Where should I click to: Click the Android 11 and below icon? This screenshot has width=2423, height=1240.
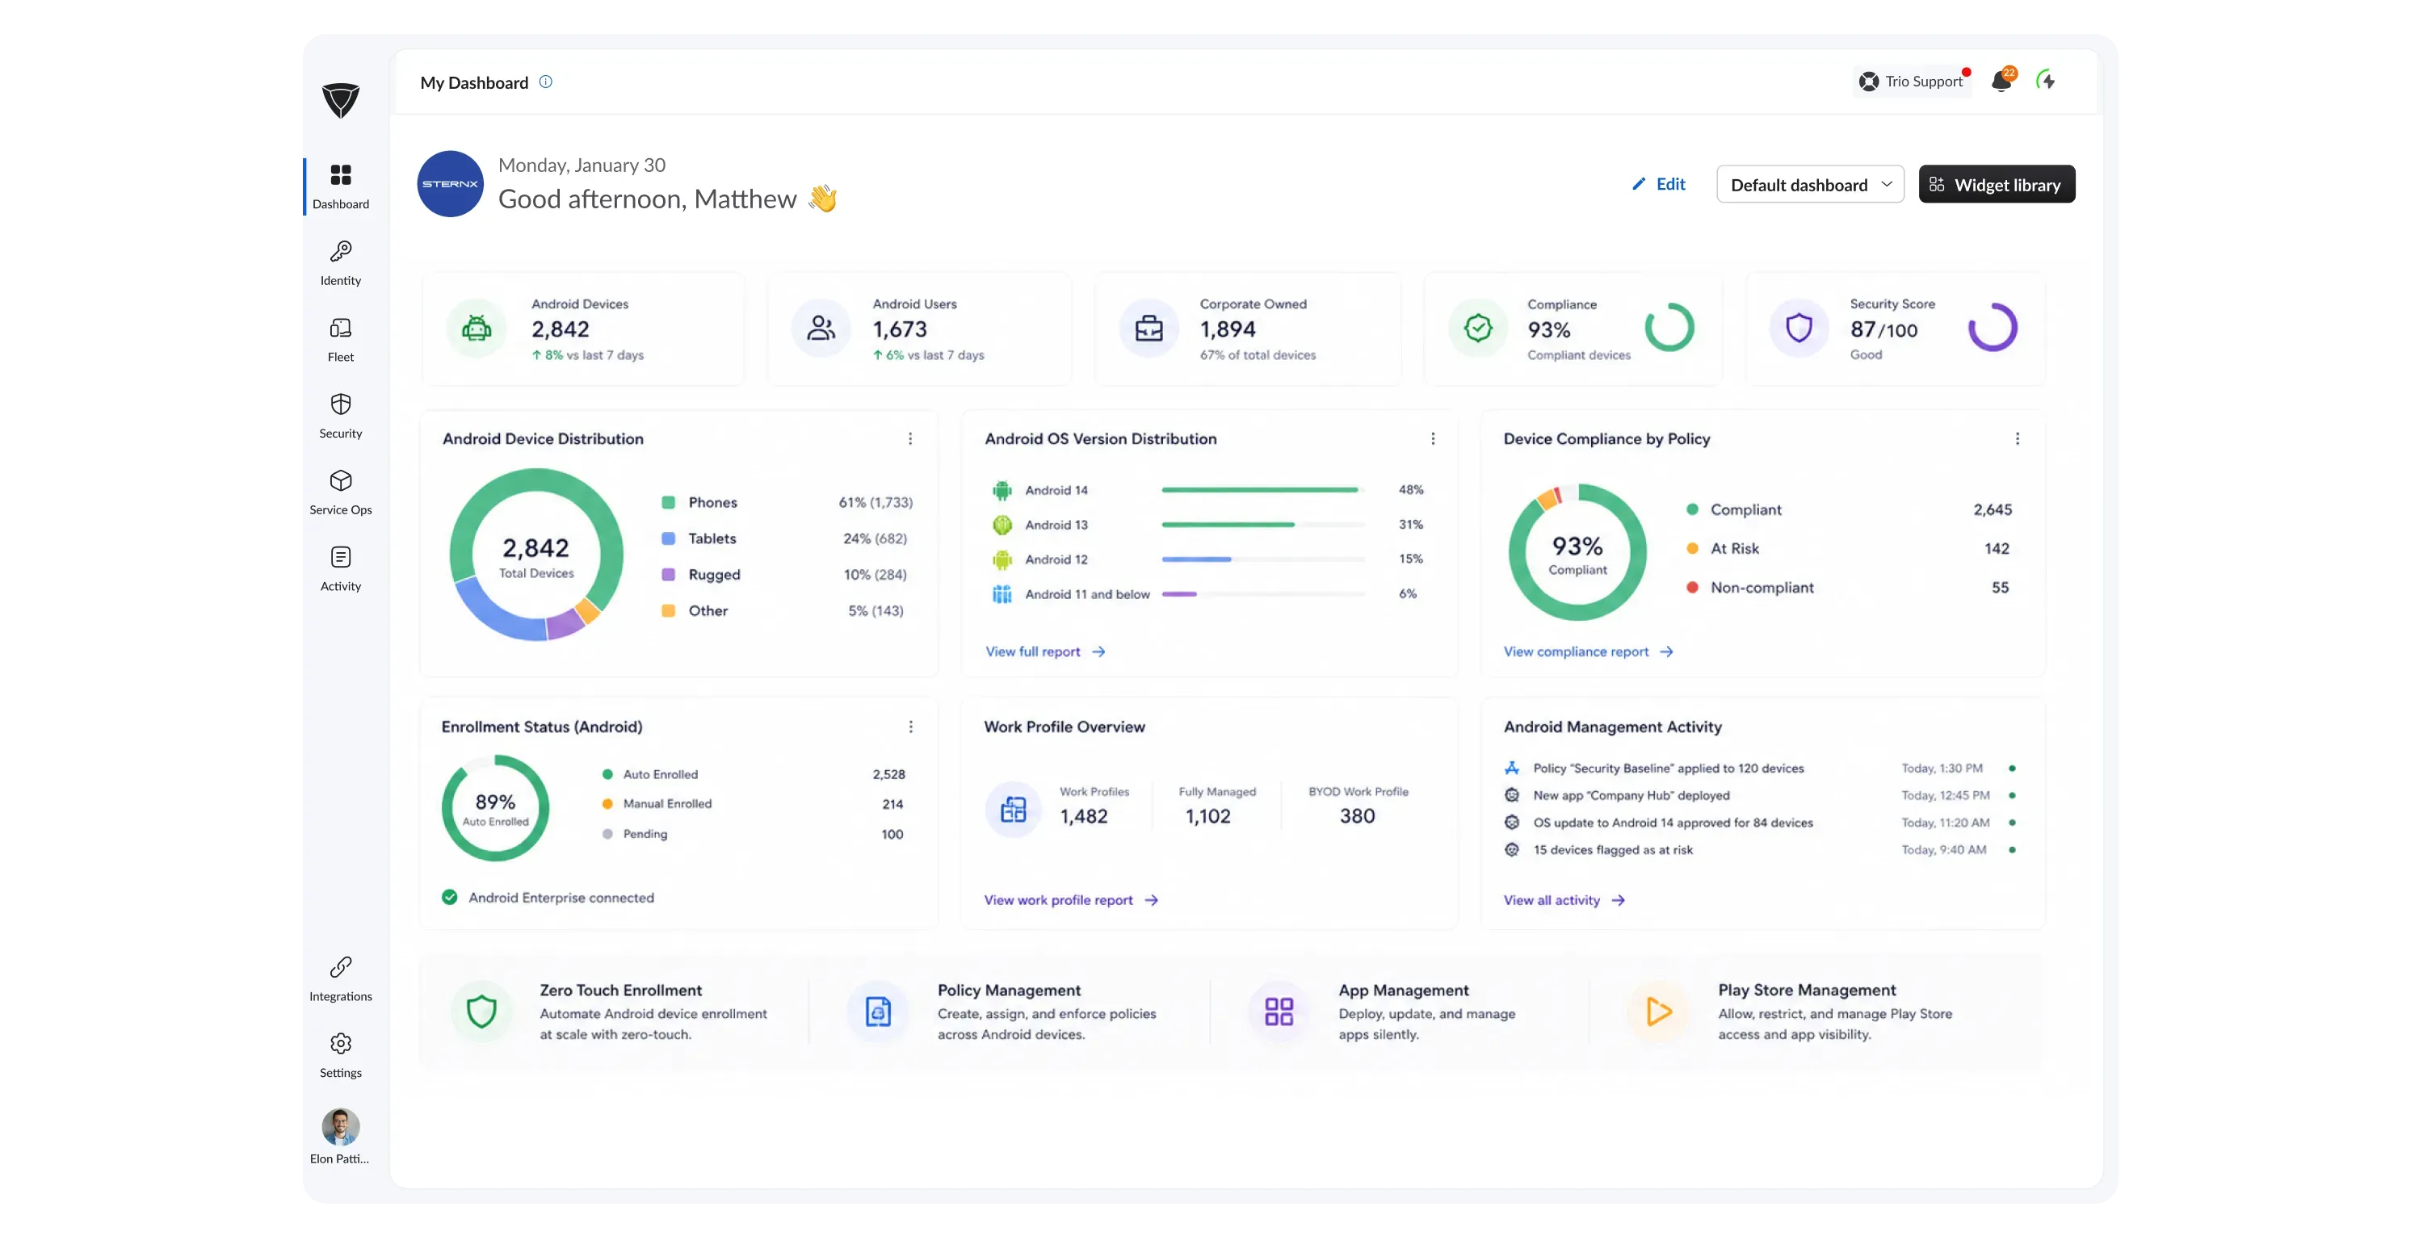coord(1002,594)
